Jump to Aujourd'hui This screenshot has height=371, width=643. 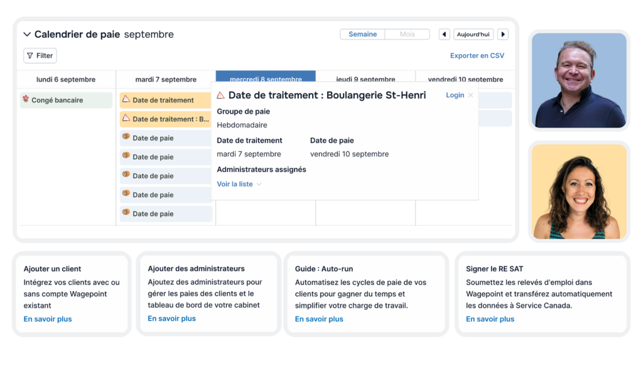click(x=473, y=35)
